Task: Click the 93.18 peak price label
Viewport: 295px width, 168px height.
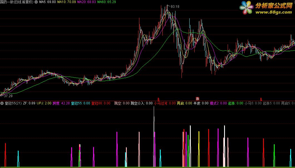Action: pos(175,7)
